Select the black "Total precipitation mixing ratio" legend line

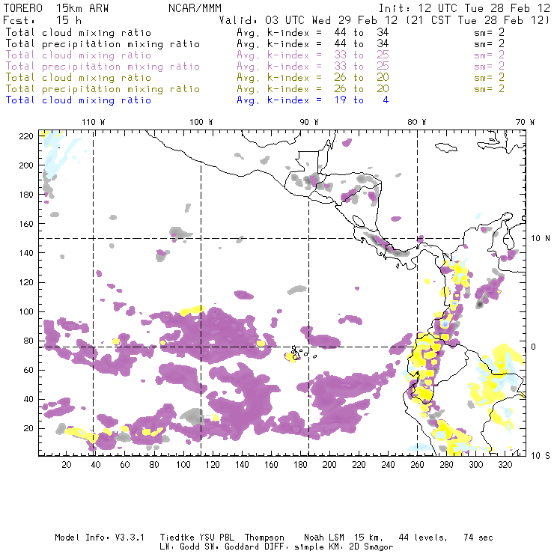tap(103, 44)
